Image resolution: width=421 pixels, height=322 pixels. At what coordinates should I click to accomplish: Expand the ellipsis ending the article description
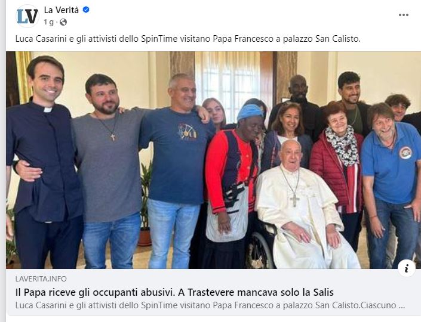pyautogui.click(x=402, y=306)
